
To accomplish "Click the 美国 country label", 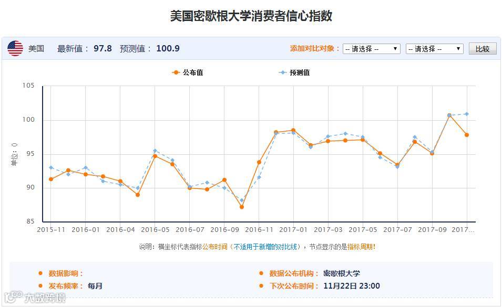I will (x=36, y=49).
